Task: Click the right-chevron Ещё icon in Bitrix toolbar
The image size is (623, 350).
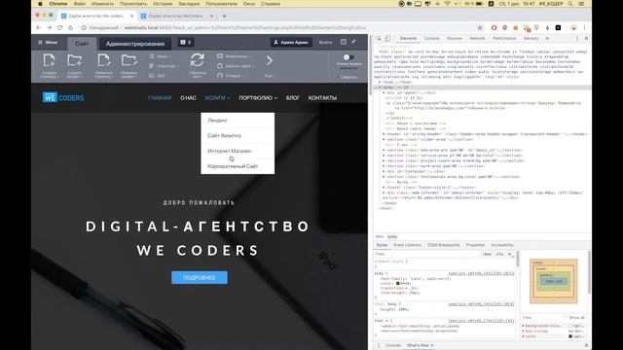Action: [270, 60]
